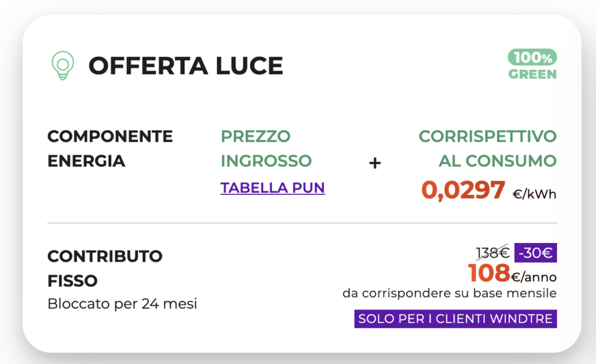Click the green light bulb icon
The height and width of the screenshot is (364, 596).
coord(63,65)
